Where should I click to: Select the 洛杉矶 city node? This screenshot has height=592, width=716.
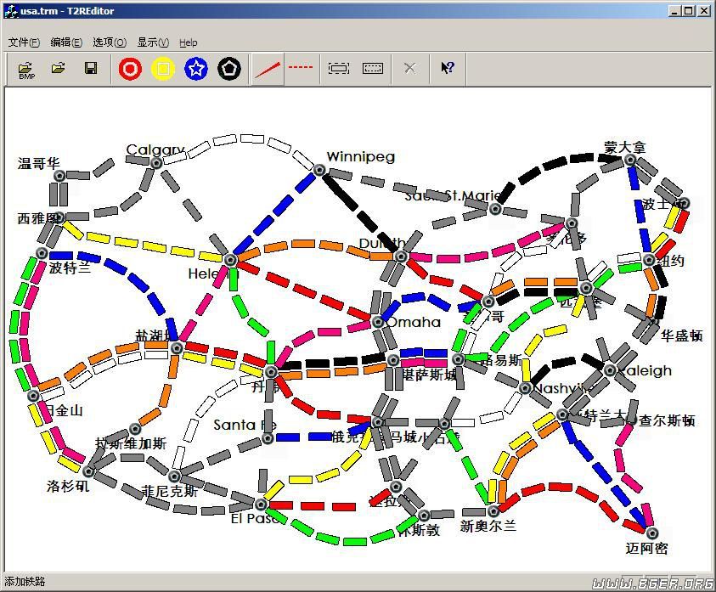(88, 471)
